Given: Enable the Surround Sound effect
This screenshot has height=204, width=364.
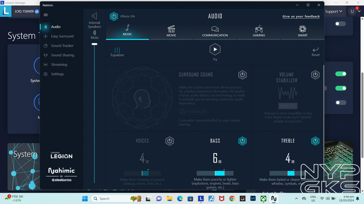Looking at the screenshot, I should [x=242, y=75].
